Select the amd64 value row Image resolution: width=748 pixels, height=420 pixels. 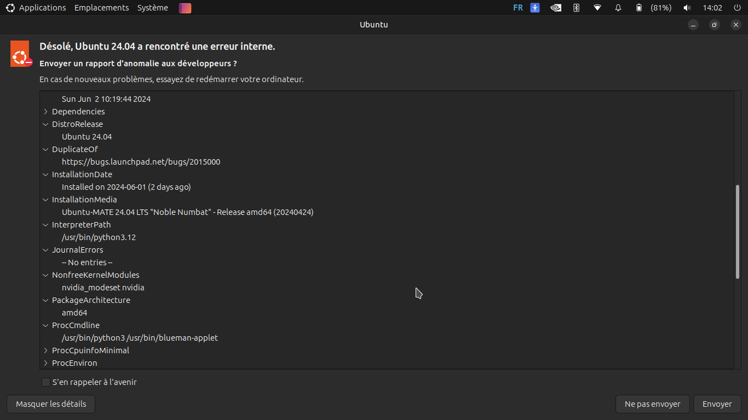pyautogui.click(x=74, y=312)
